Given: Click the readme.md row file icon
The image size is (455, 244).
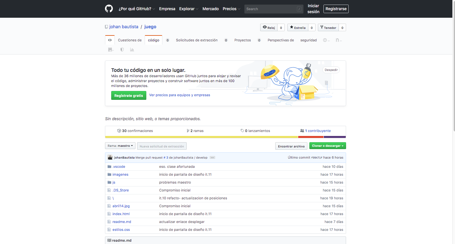Looking at the screenshot, I should [x=109, y=222].
